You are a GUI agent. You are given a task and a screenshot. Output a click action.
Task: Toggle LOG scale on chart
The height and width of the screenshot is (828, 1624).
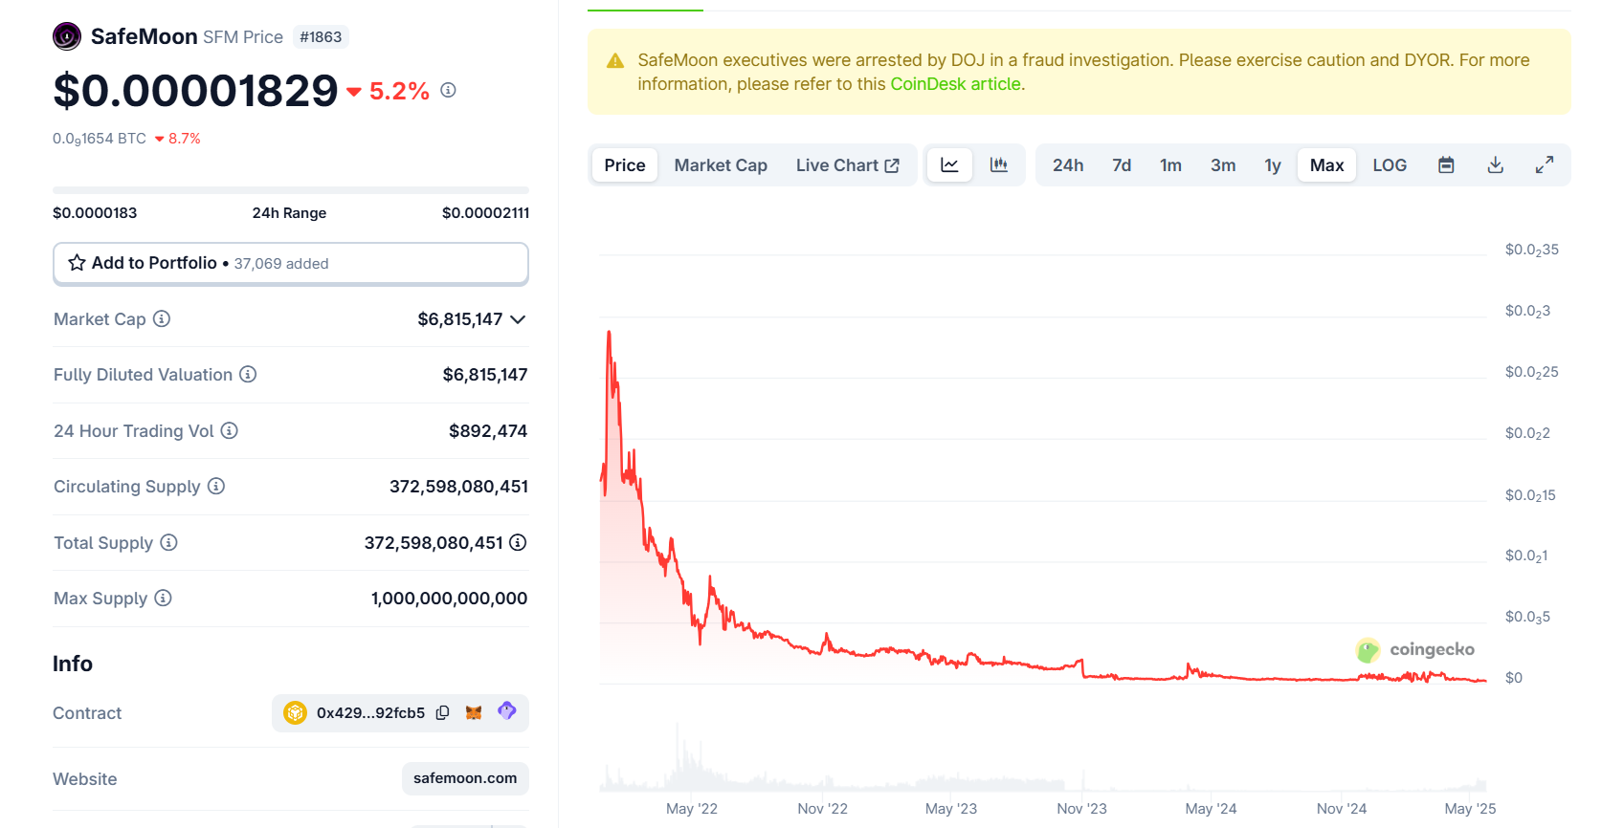[x=1390, y=164]
